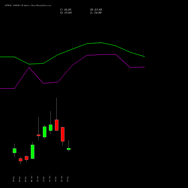Click the 'C: 16.35' close value
The image size is (188, 188).
pyautogui.click(x=66, y=10)
